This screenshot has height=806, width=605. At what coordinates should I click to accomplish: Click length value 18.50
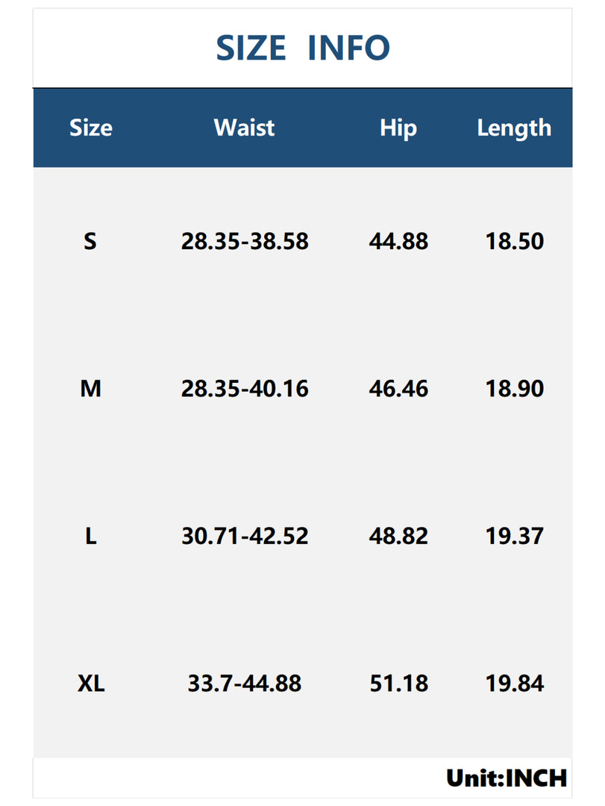[x=515, y=241]
